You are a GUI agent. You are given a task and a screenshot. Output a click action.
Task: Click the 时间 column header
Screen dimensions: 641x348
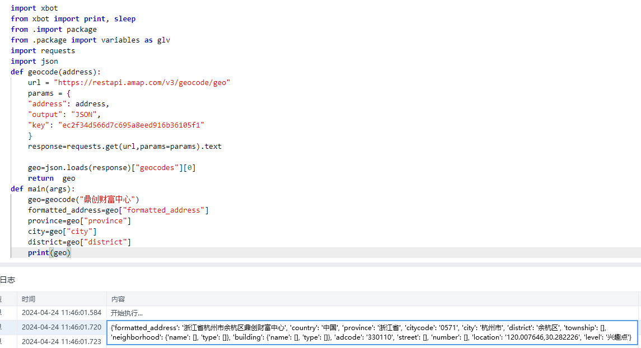pos(29,299)
